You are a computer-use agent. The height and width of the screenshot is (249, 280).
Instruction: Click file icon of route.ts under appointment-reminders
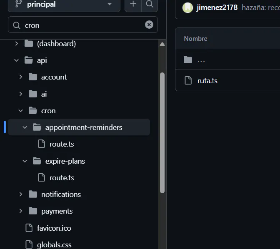[x=41, y=144]
